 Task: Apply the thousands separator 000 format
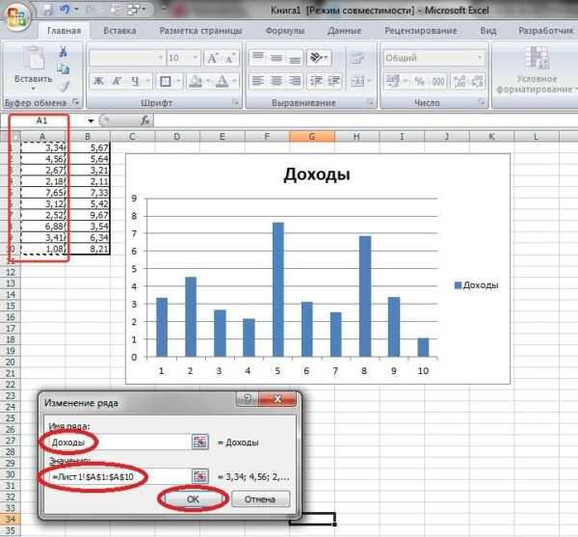click(438, 81)
